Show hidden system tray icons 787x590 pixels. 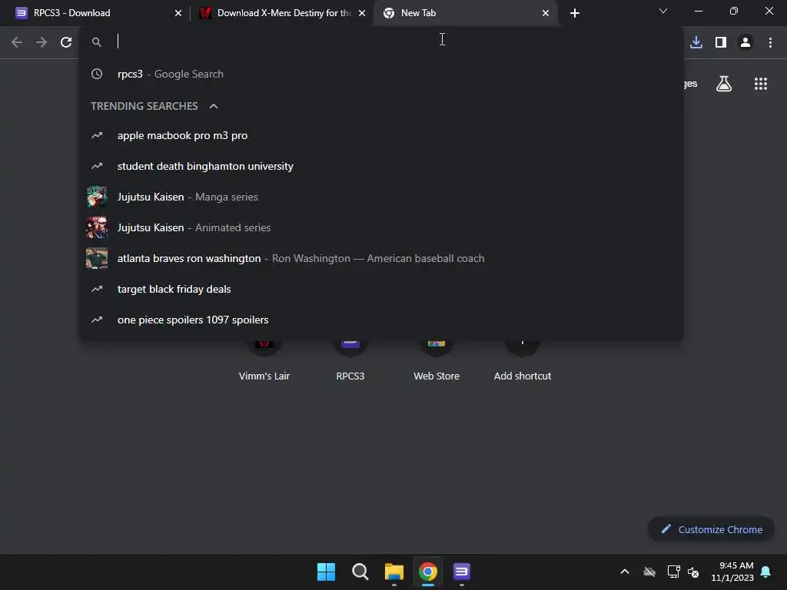pos(625,572)
